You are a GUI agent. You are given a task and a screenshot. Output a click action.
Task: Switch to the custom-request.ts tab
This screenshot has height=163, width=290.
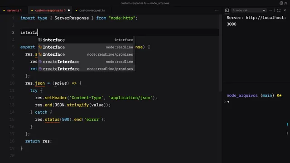(x=91, y=10)
